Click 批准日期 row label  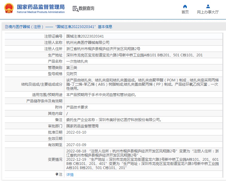(55, 132)
